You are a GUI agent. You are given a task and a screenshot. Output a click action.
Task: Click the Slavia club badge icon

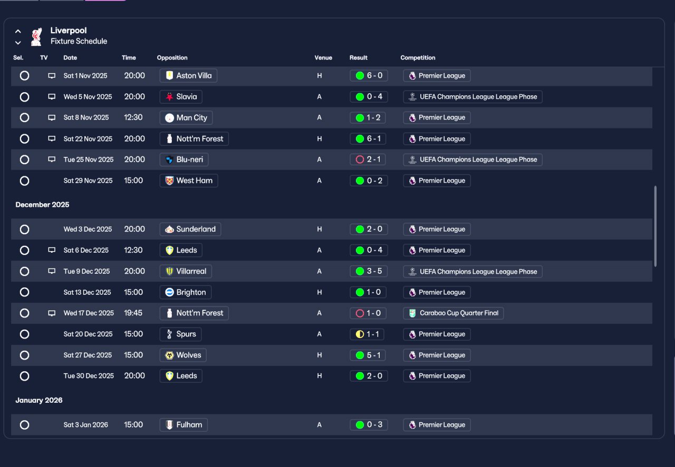pos(169,97)
